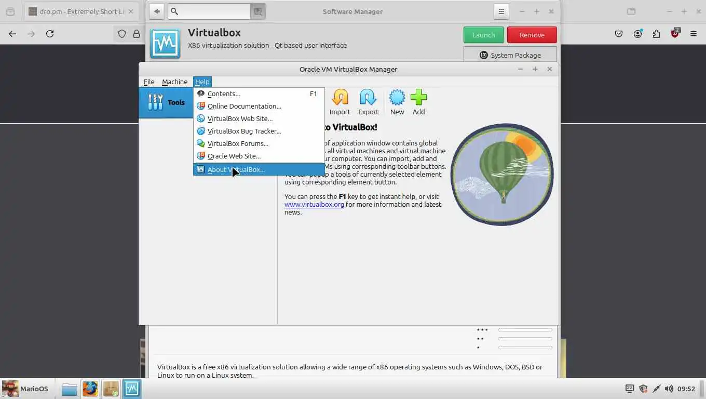Click the Import appliance toolbar icon
Viewport: 706px width, 399px height.
340,102
